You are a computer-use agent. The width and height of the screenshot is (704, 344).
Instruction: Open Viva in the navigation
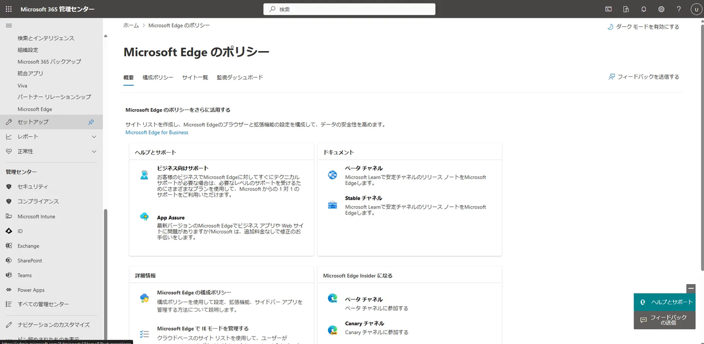22,86
